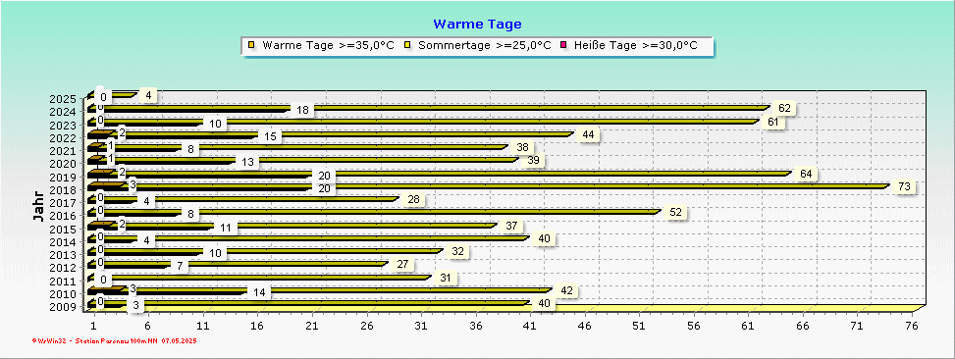The height and width of the screenshot is (359, 955).
Task: Click year label 2015
Action: (x=64, y=229)
